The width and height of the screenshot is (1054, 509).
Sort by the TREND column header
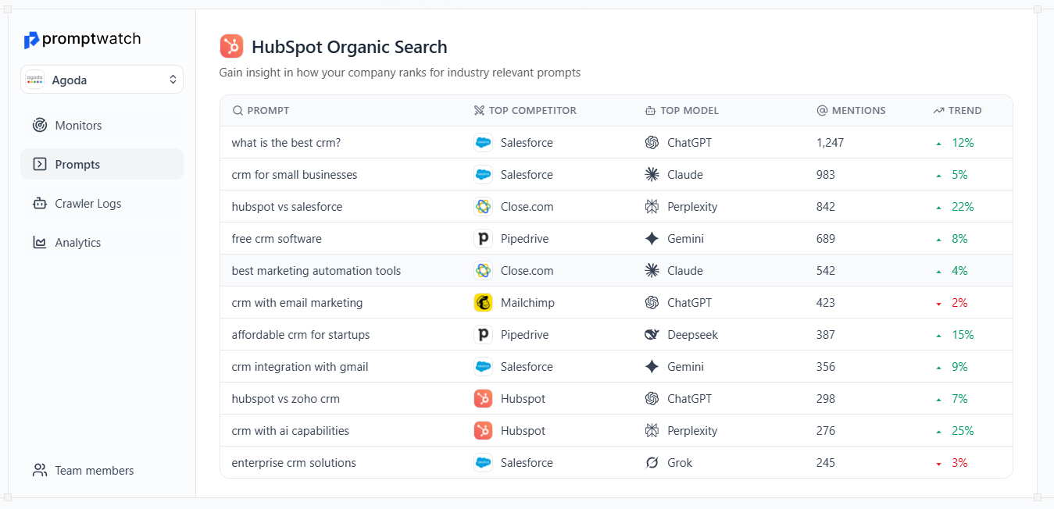pos(964,111)
